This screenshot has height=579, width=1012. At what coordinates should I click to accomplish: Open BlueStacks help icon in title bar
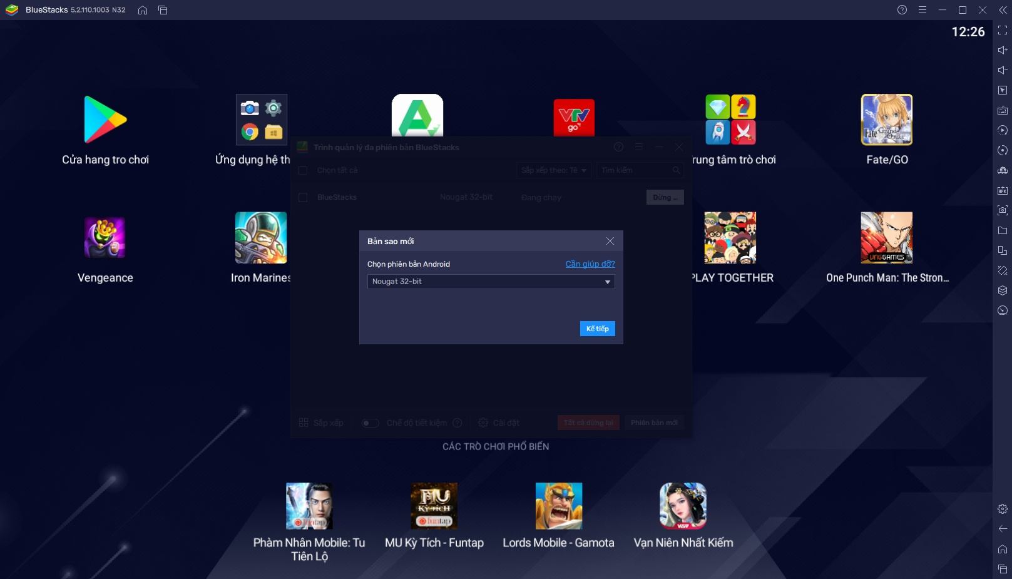902,10
